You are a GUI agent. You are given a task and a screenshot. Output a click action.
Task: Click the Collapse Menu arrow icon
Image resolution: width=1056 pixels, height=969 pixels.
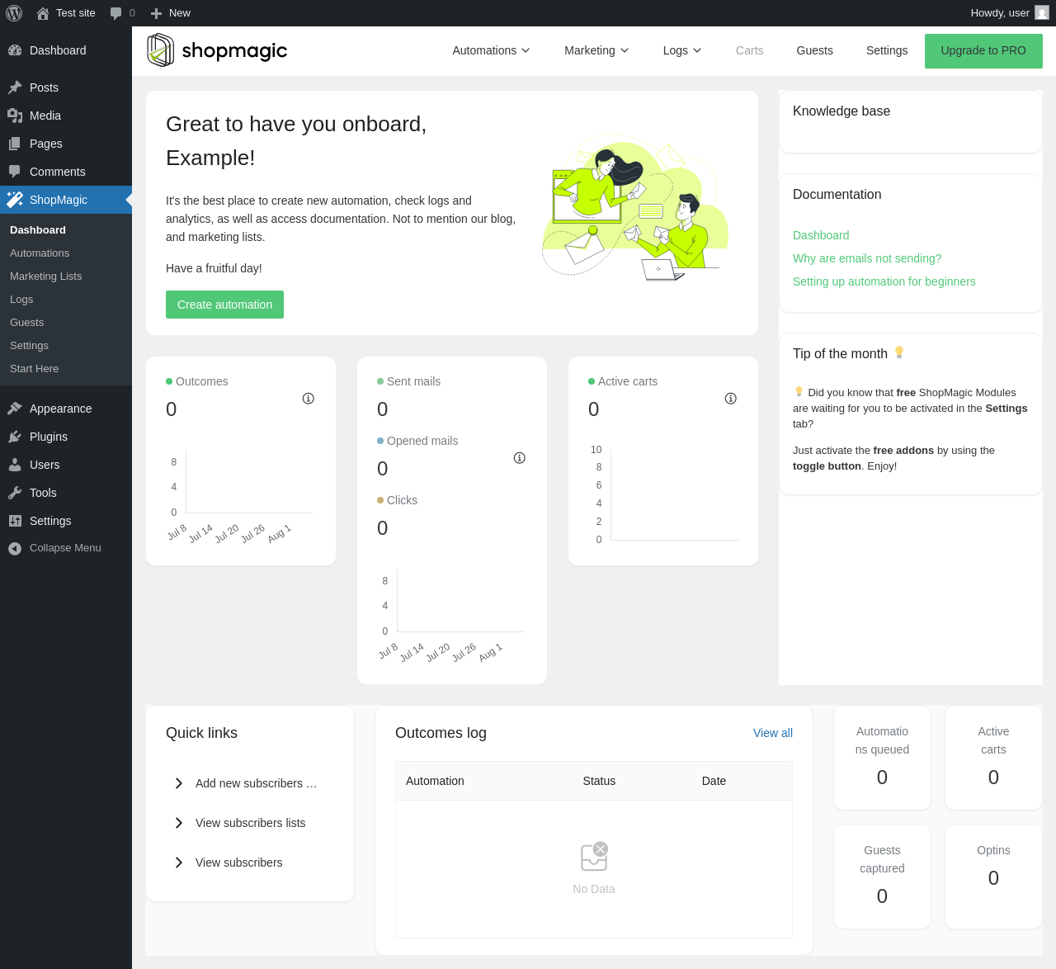(15, 548)
